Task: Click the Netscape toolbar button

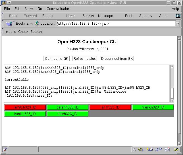Action: click(105, 16)
